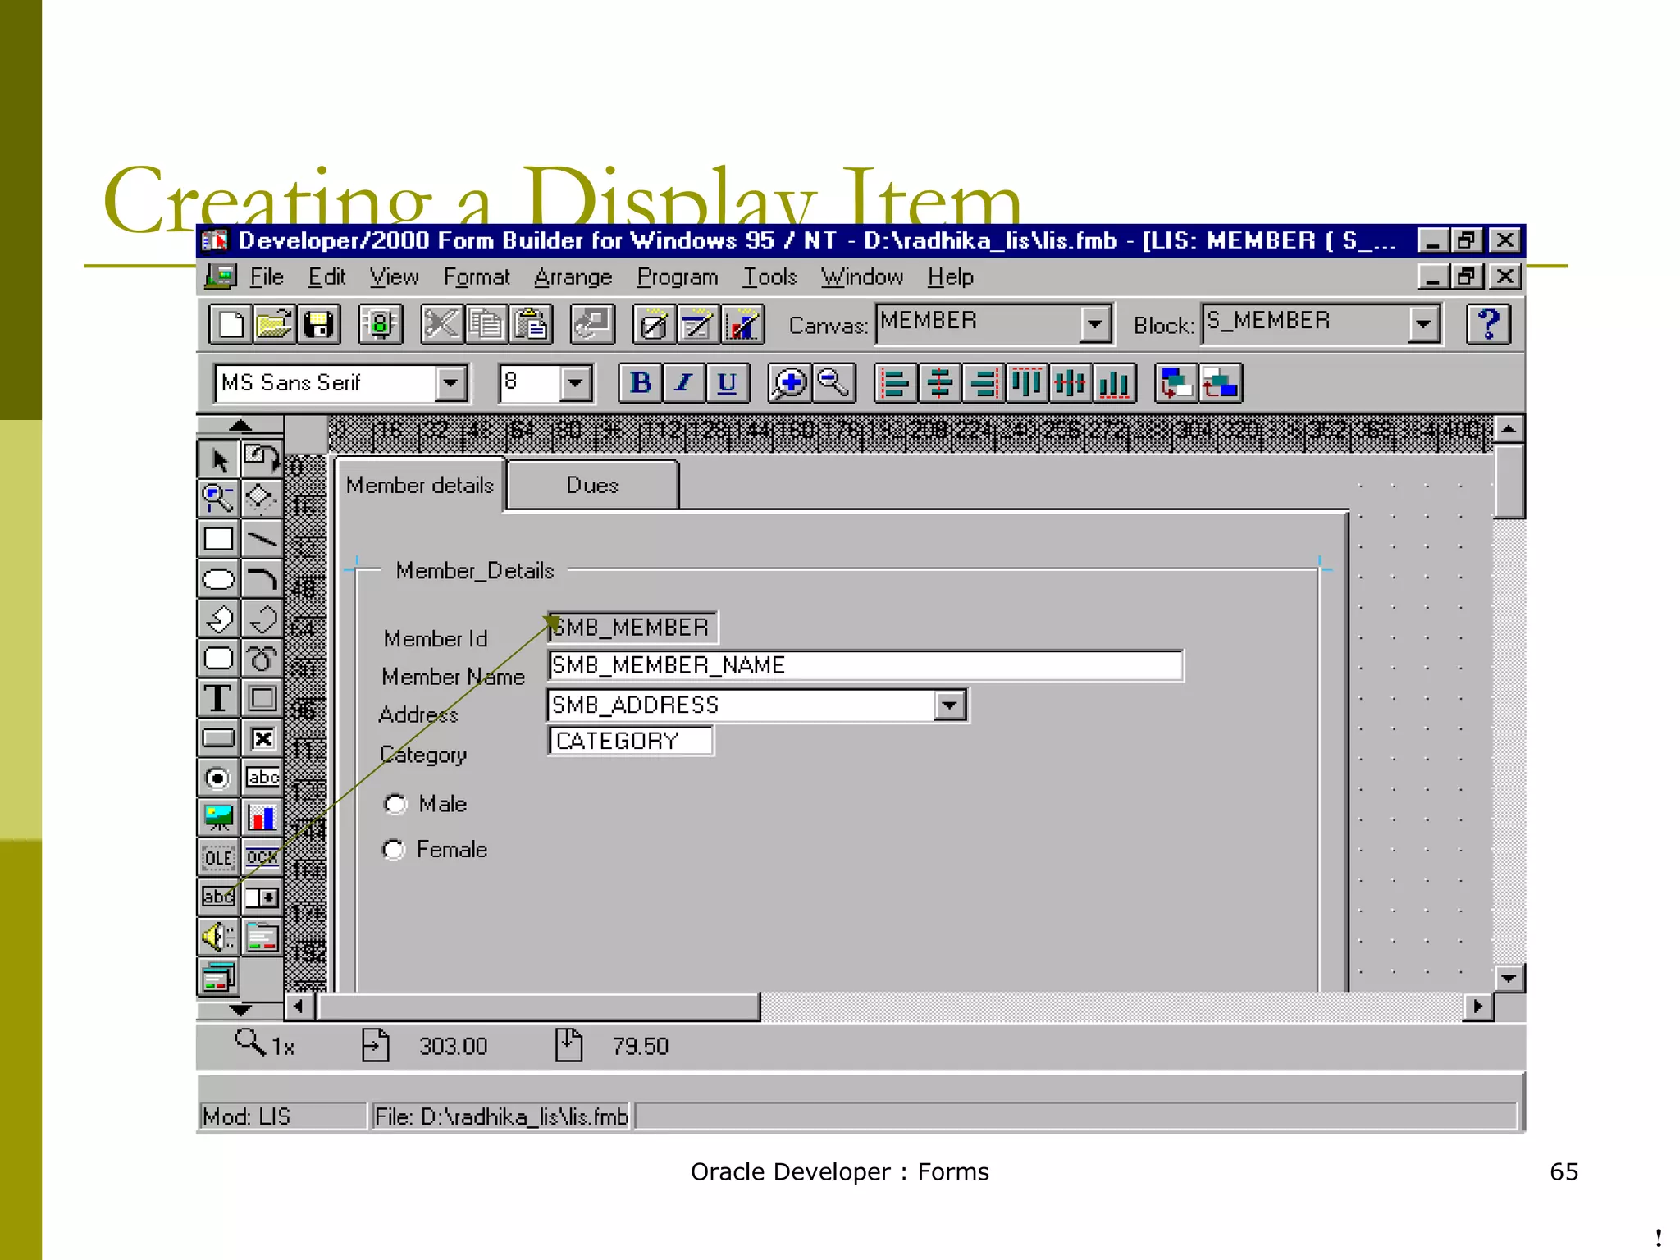Click the horizontal scrollbar thumb
1680x1260 pixels.
pyautogui.click(x=538, y=1007)
